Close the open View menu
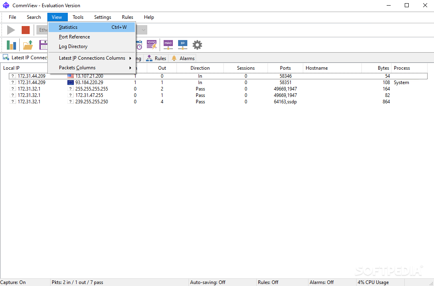This screenshot has height=286, width=434. [57, 17]
